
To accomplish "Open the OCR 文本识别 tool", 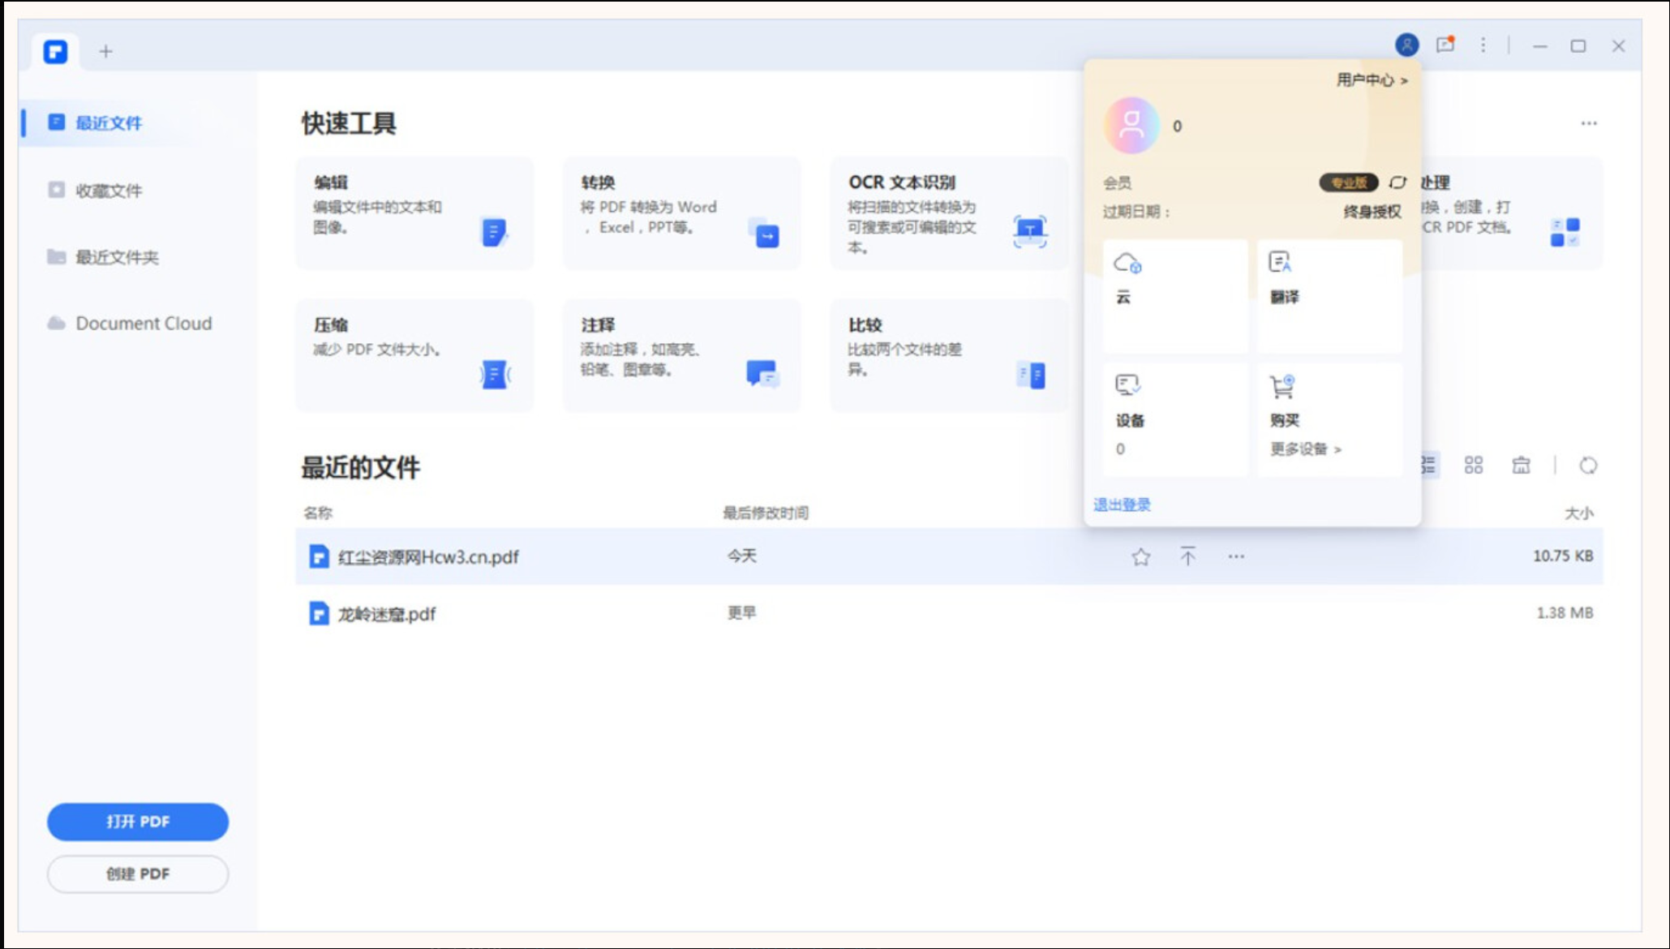I will (947, 213).
